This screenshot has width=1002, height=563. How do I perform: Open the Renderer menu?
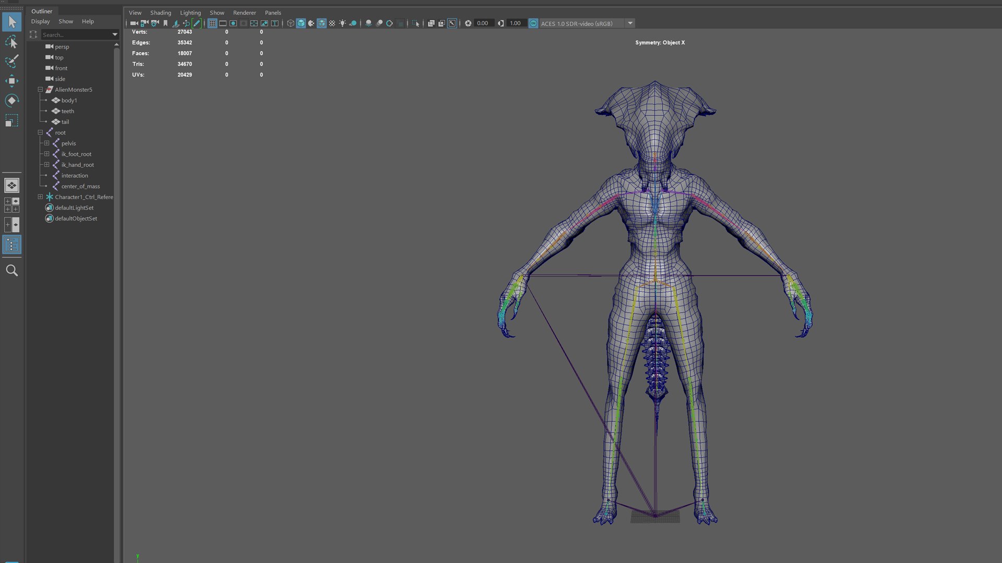245,13
